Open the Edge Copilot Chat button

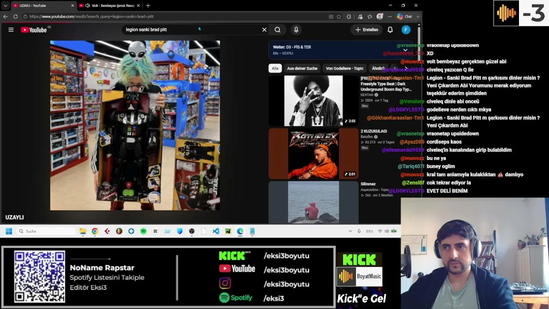point(404,16)
